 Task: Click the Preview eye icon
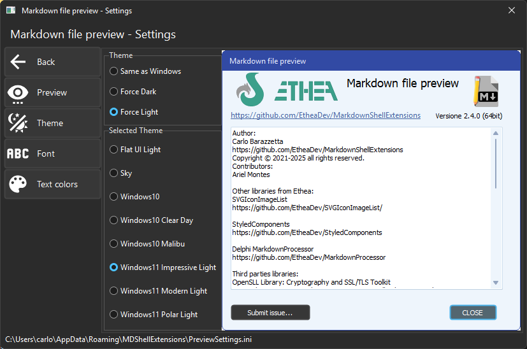pyautogui.click(x=17, y=94)
